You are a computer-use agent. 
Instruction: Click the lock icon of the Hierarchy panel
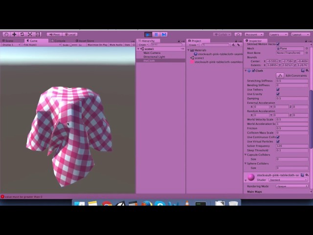(179, 41)
